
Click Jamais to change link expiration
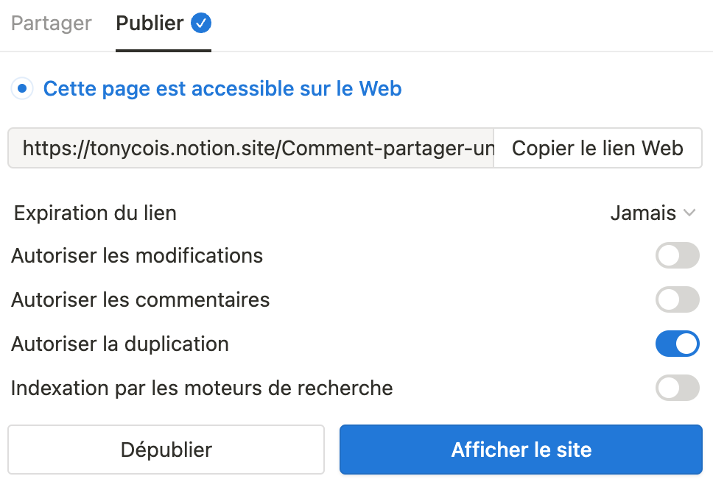pos(643,213)
